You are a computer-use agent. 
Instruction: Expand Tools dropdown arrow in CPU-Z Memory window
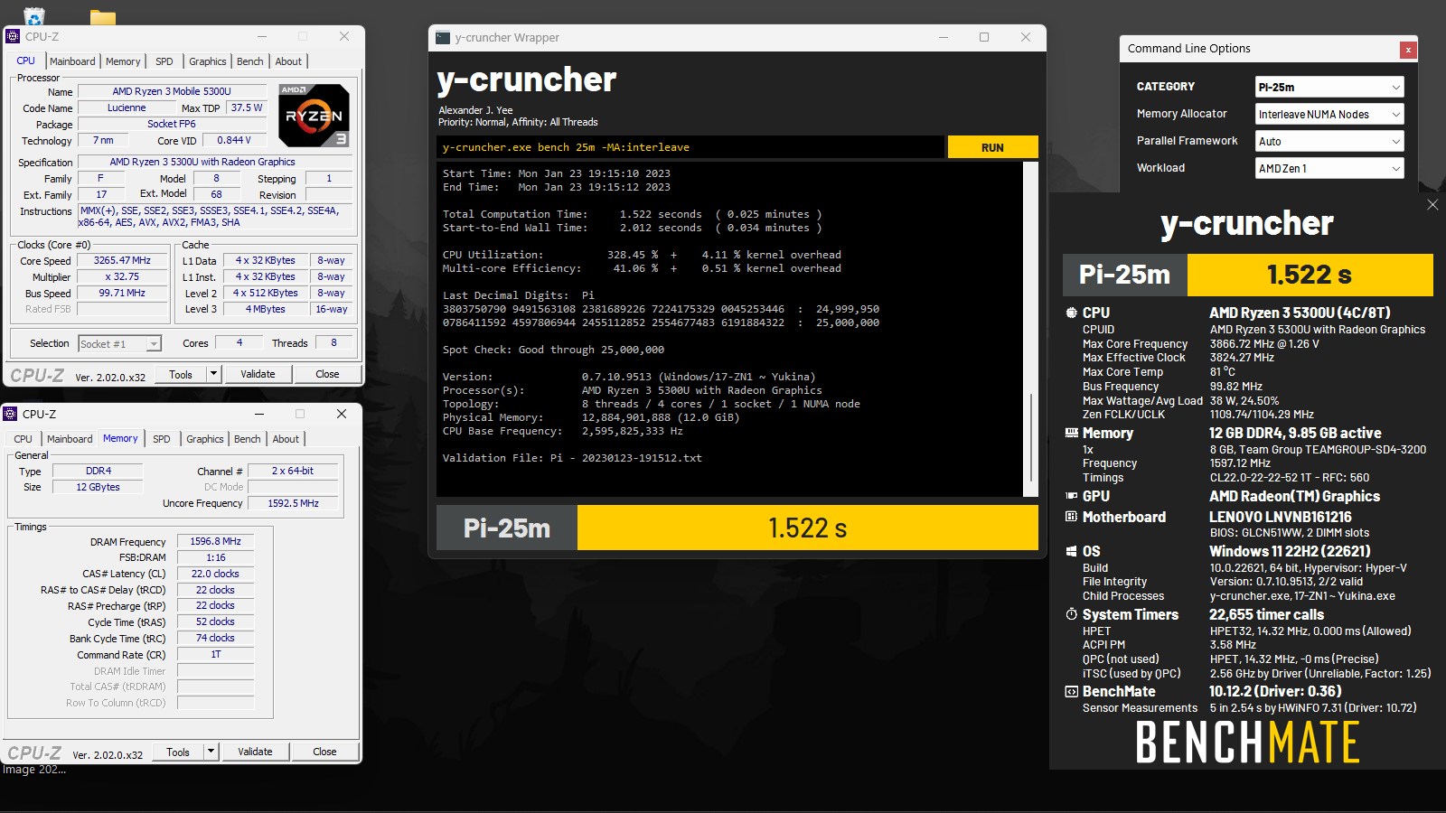tap(211, 752)
